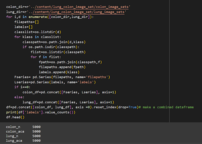Screen dimensions: 202x144
Task: Click 'labels.append(klass)' line
Action: click(x=59, y=72)
